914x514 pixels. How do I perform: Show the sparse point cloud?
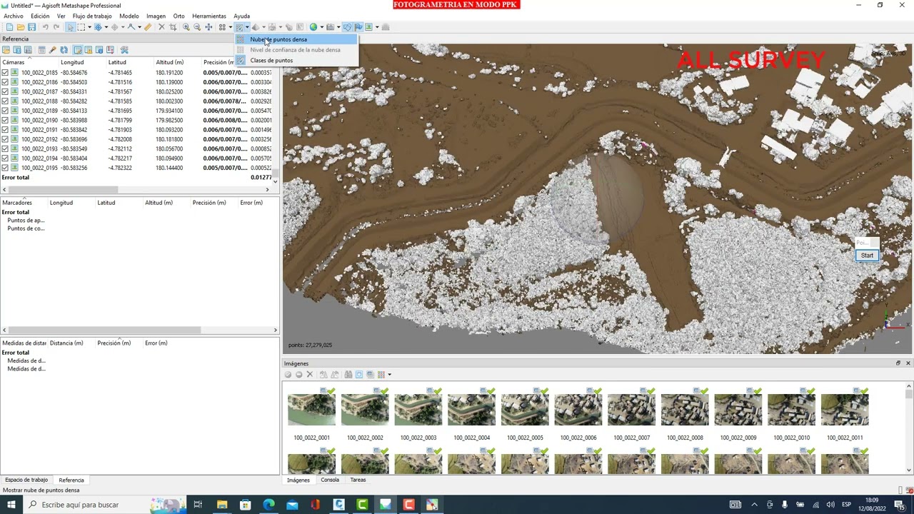[x=222, y=27]
